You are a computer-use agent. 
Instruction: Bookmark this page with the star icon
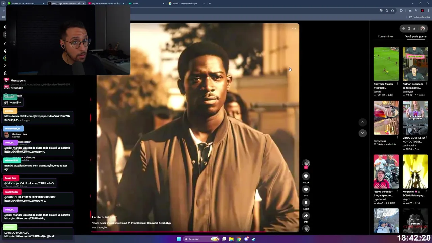[393, 11]
